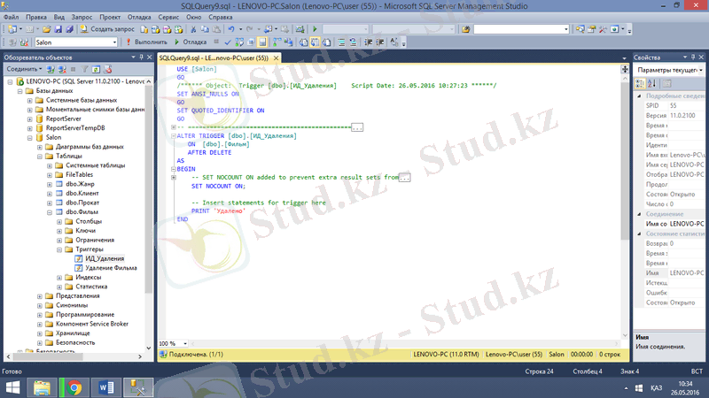Viewport: 709px width, 398px height.
Task: Undo the last action via toolbar arrow
Action: [231, 29]
